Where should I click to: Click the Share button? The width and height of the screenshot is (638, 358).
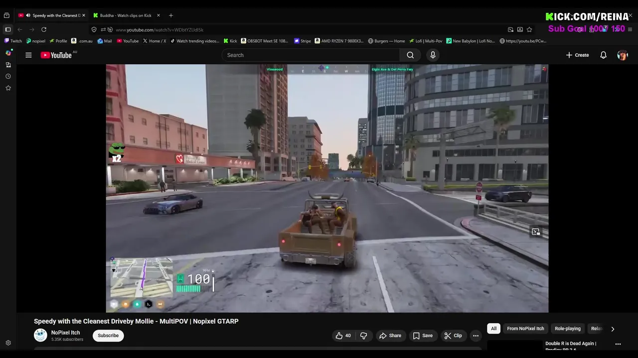(390, 336)
